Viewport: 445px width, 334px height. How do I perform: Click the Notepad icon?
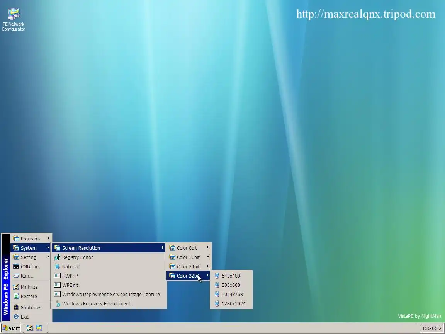57,266
